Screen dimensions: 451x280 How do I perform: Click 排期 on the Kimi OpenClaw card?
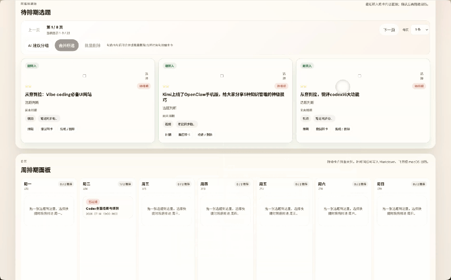(x=168, y=134)
